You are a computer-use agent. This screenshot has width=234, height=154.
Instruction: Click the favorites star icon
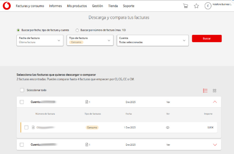click(196, 6)
